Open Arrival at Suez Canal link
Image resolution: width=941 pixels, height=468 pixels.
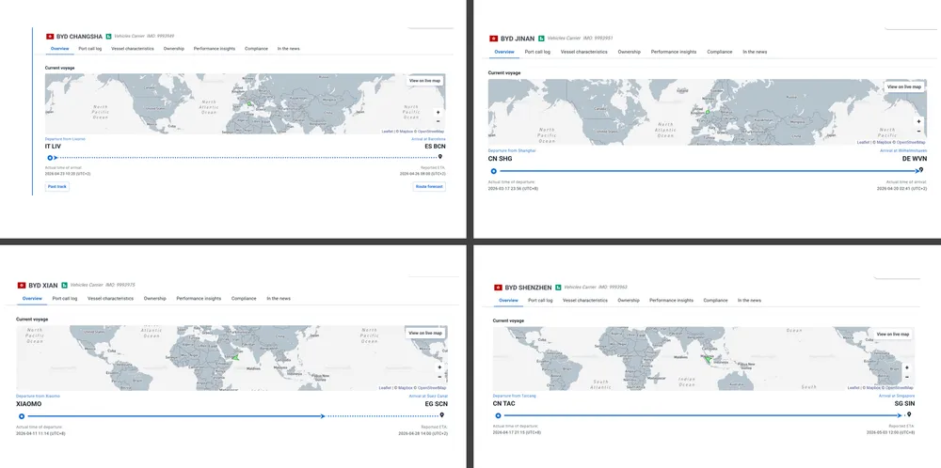point(427,397)
